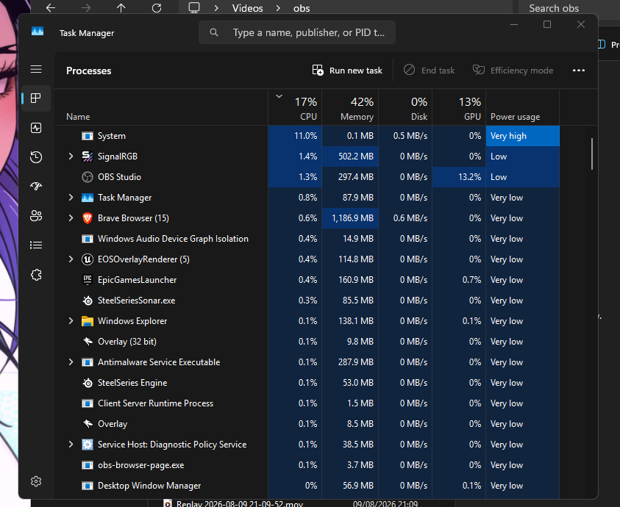This screenshot has height=507, width=620.
Task: Click the search magnifier icon in Task Manager
Action: [x=214, y=32]
